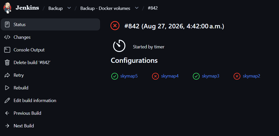The width and height of the screenshot is (279, 136).
Task: Click the red failed status icon beside #842
Action: pyautogui.click(x=115, y=26)
